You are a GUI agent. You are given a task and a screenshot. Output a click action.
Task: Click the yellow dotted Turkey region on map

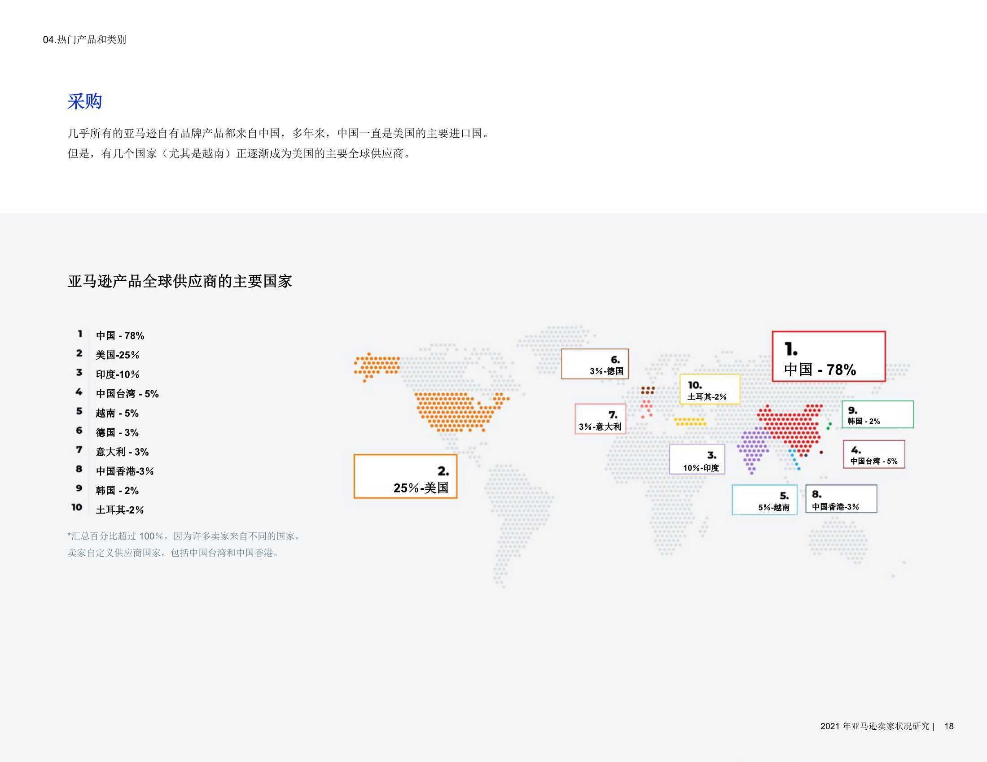point(689,422)
